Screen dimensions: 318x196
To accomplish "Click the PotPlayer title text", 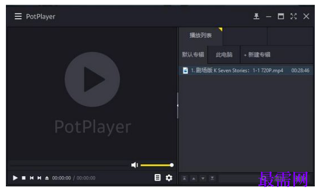I will tap(41, 17).
